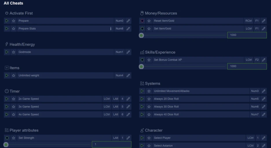Click the Set Strength value input field
Image resolution: width=271 pixels, height=148 pixels.
pos(111,144)
